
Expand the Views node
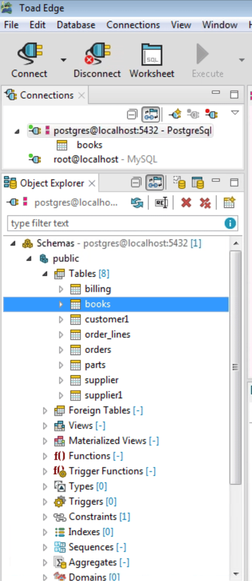(45, 426)
